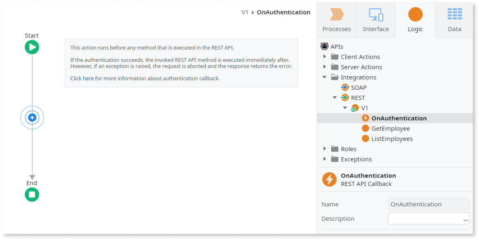Select the ListEmployees method icon
This screenshot has width=479, height=240.
click(365, 138)
